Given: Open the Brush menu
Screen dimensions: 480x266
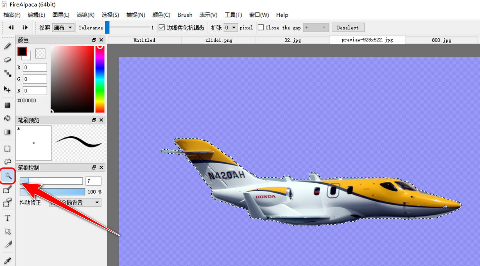Looking at the screenshot, I should tap(185, 15).
